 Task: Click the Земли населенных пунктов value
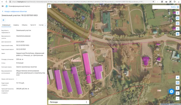point(26,67)
